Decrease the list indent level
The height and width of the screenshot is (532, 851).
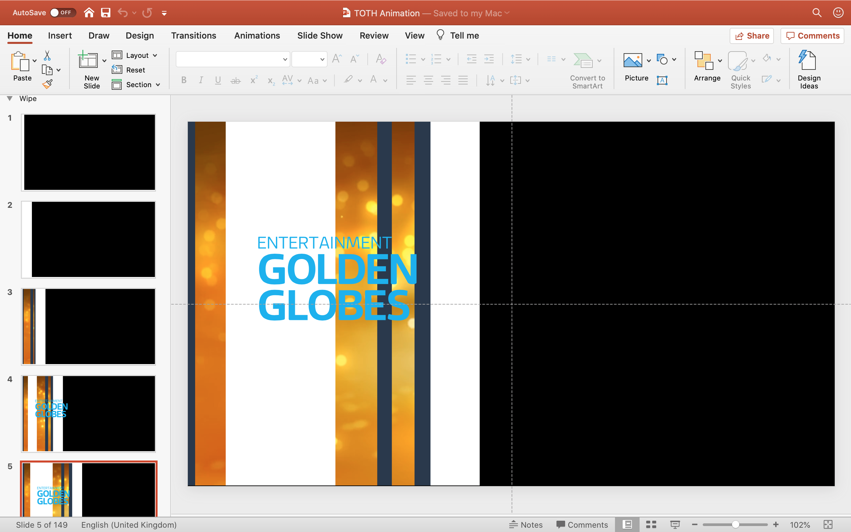[471, 59]
